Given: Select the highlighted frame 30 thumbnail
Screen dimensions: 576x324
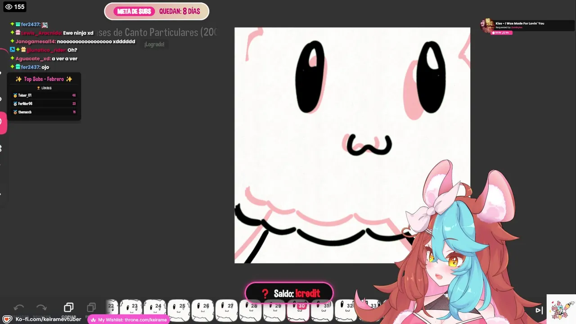Looking at the screenshot, I should coord(298,311).
